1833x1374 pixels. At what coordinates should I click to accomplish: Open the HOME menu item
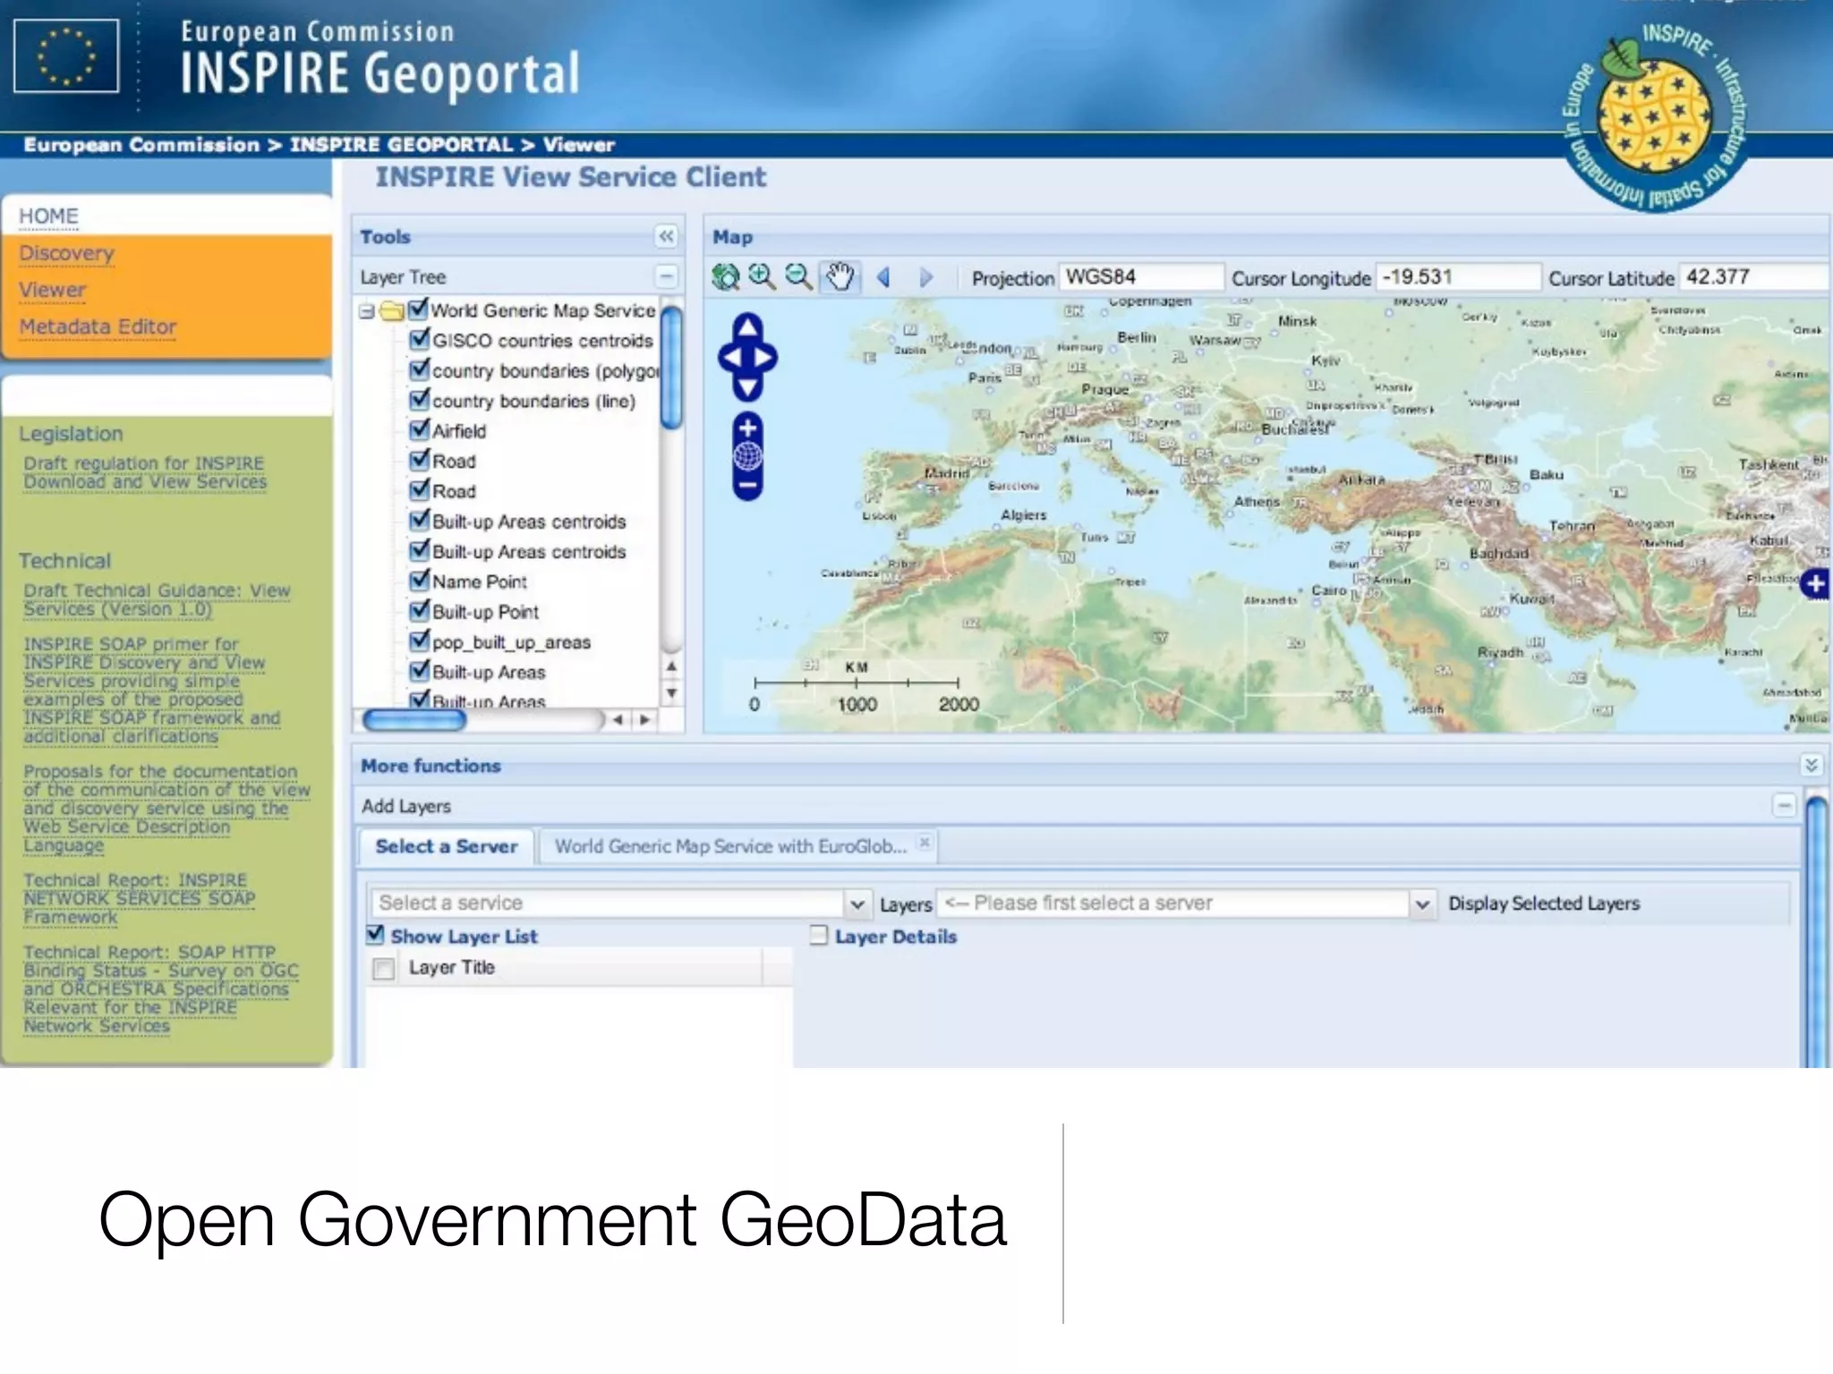(x=49, y=216)
